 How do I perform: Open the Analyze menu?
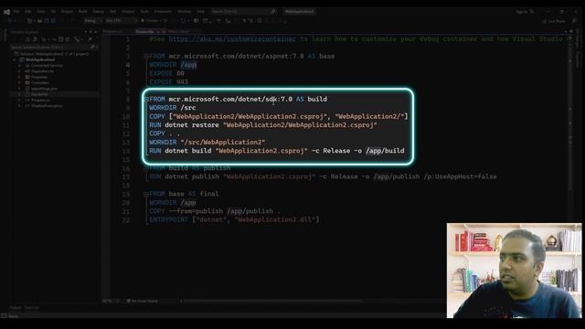[x=128, y=12]
